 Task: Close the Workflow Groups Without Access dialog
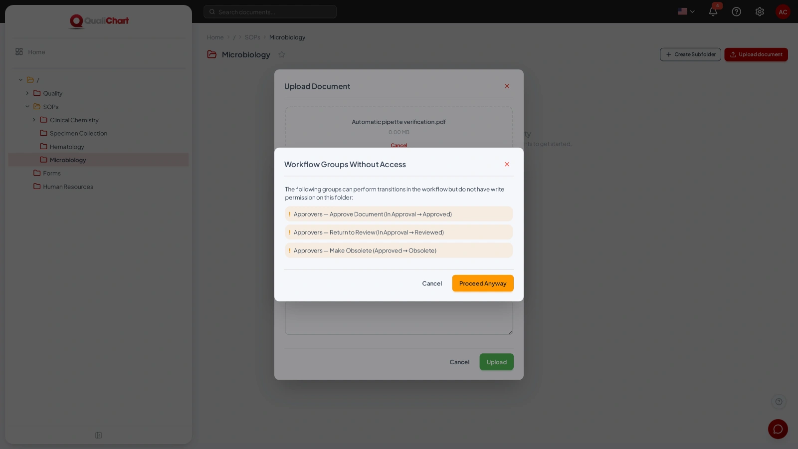(x=507, y=164)
